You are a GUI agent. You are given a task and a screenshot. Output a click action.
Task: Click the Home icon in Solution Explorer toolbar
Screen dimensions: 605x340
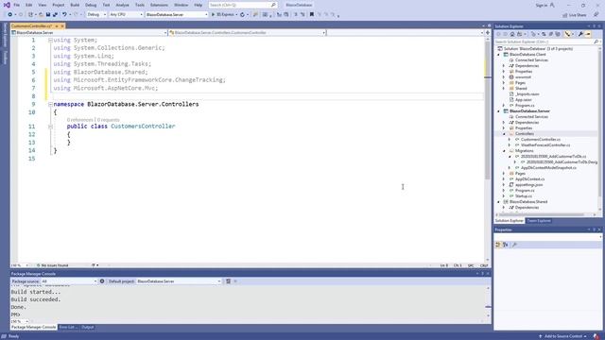point(512,34)
